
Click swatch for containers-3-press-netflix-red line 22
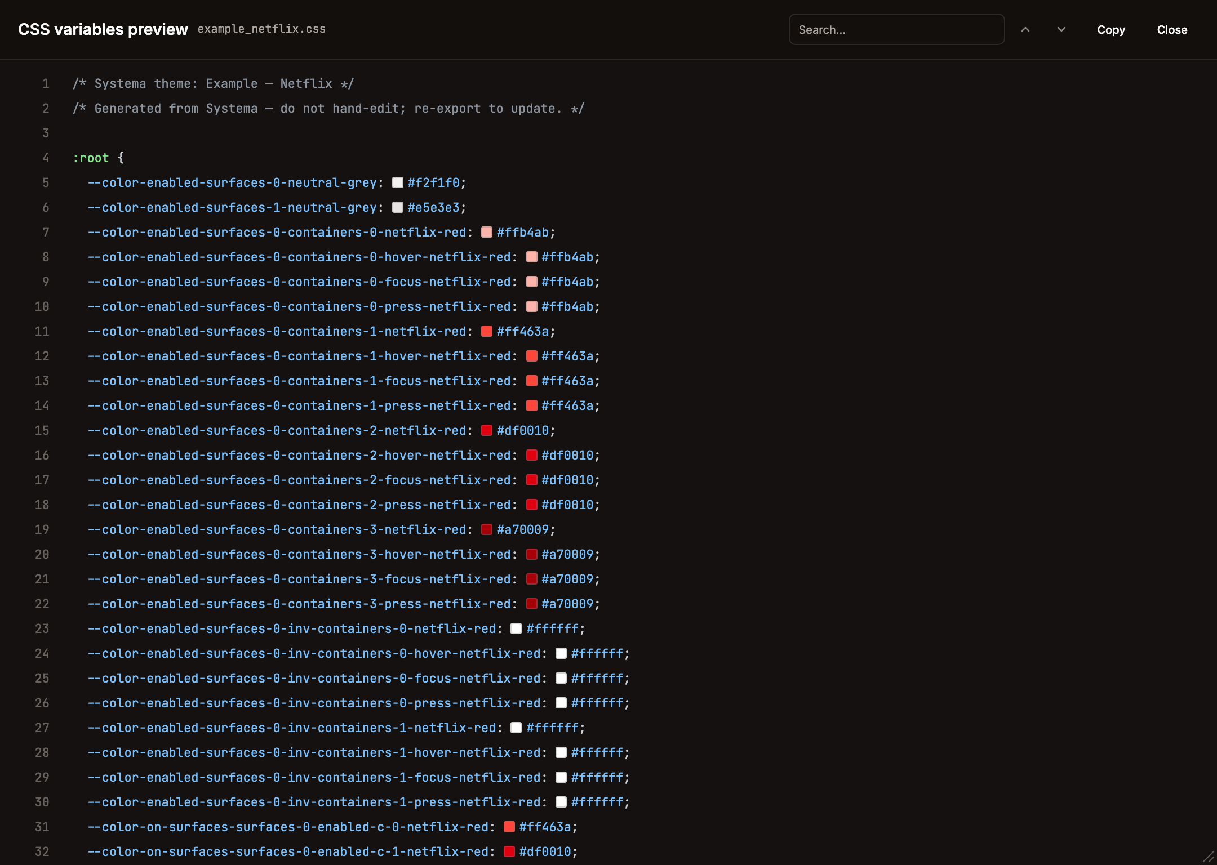pyautogui.click(x=531, y=604)
